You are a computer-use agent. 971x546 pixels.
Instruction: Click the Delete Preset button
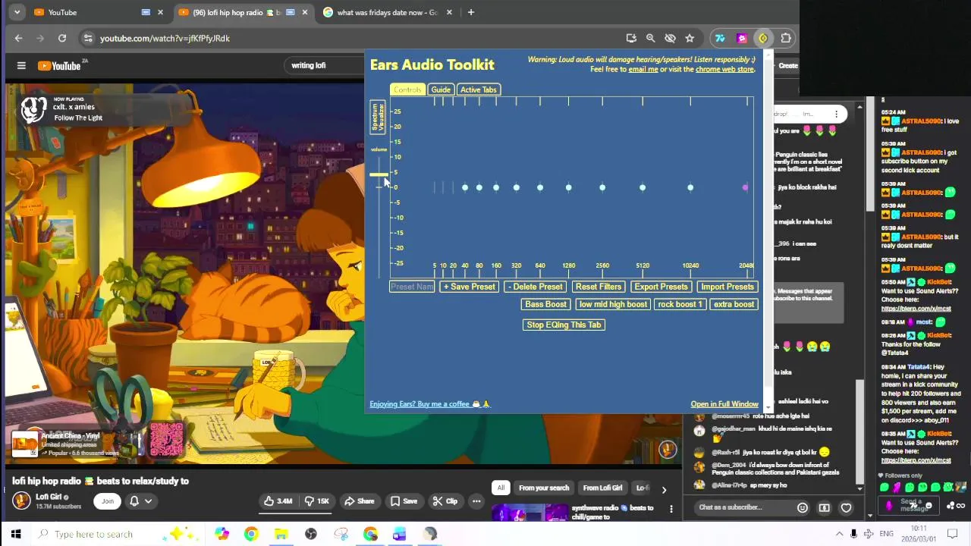click(535, 287)
